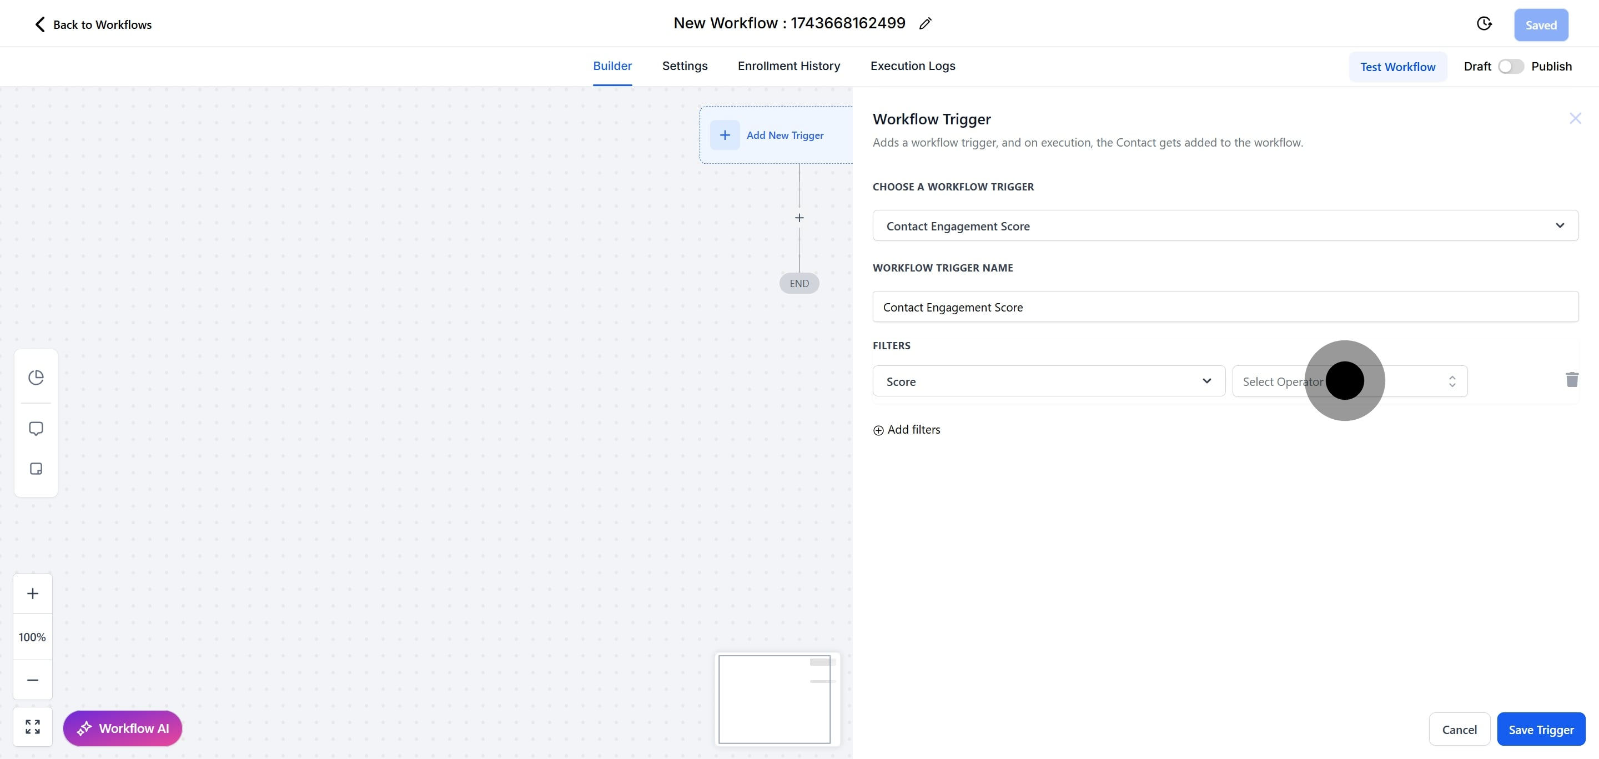This screenshot has width=1599, height=759.
Task: Click the Workflow Trigger Name input field
Action: click(1225, 306)
